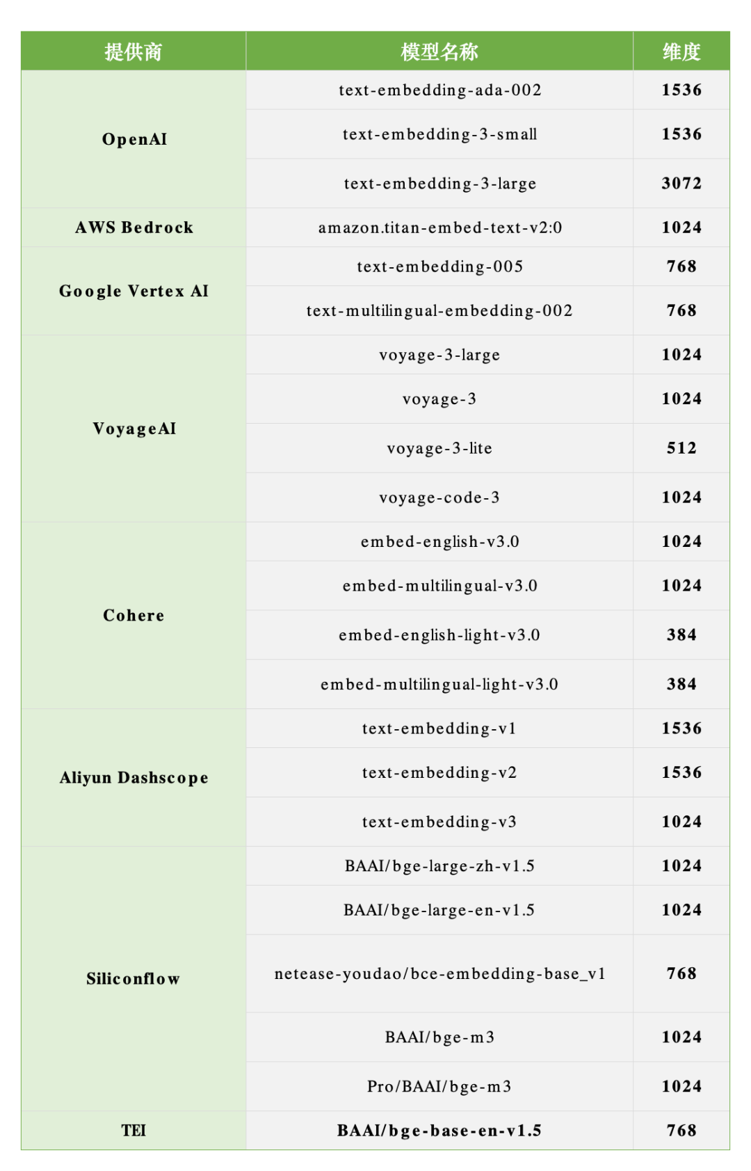Viewport: 751px width, 1171px height.
Task: Select the Google Vertex AI cell
Action: pos(134,291)
